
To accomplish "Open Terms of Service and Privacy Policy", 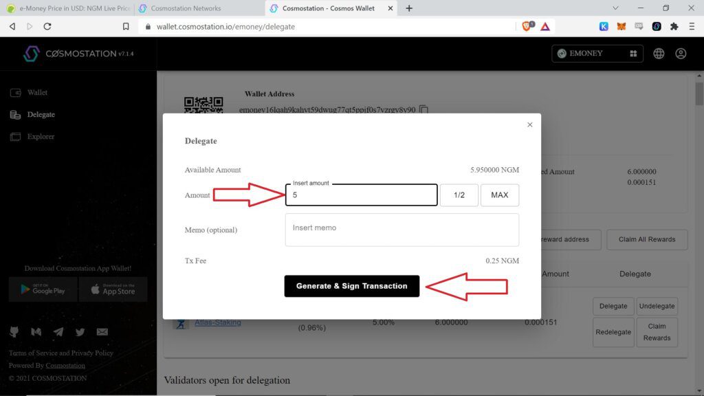I will coord(61,353).
